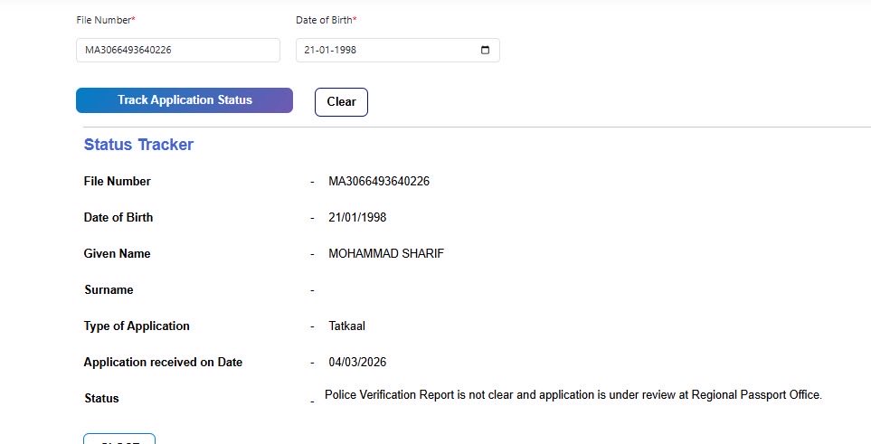
Task: Click the Status Tracker heading
Action: coord(139,145)
